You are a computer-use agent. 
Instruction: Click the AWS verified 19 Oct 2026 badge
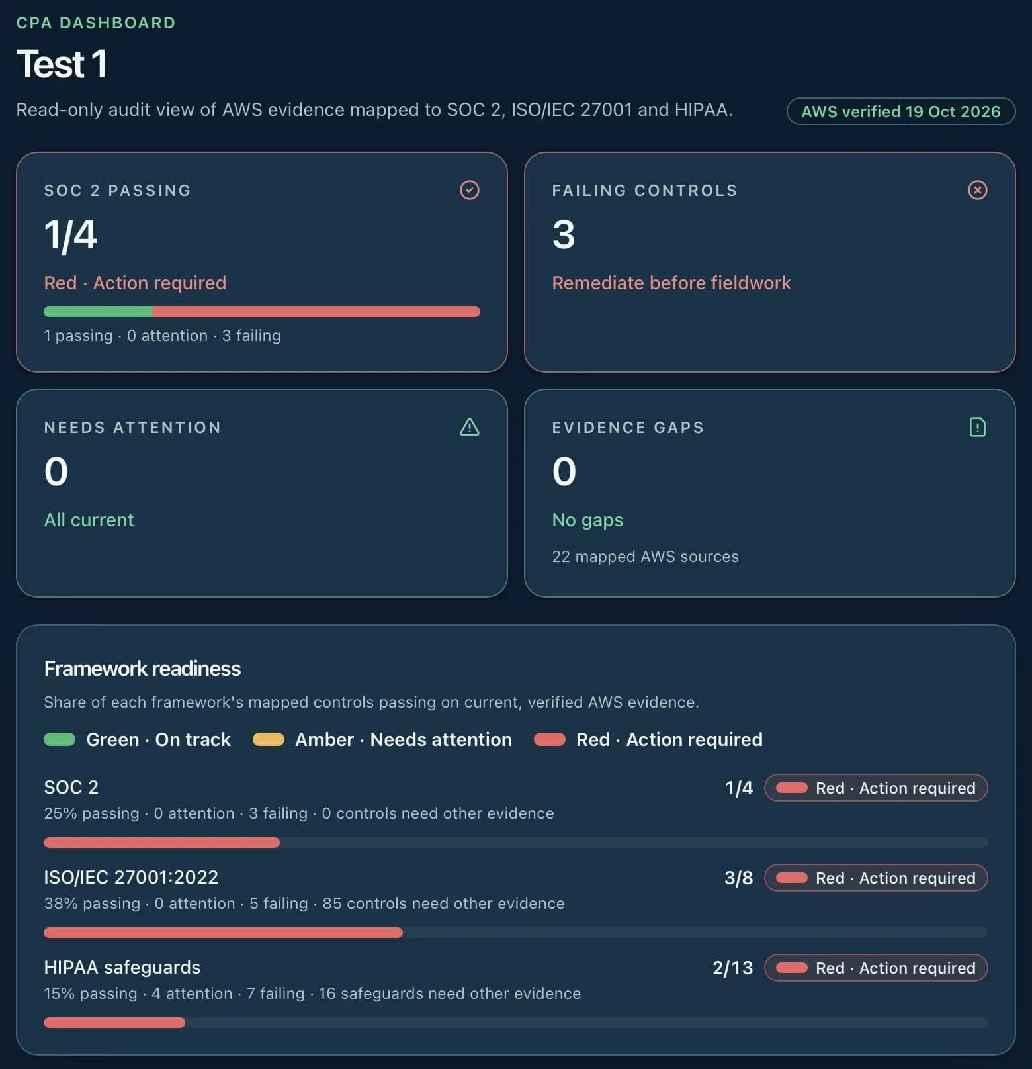click(901, 111)
